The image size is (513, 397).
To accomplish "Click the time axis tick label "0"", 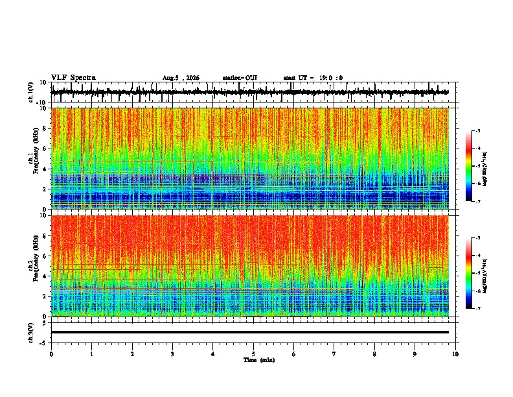I will coord(51,354).
